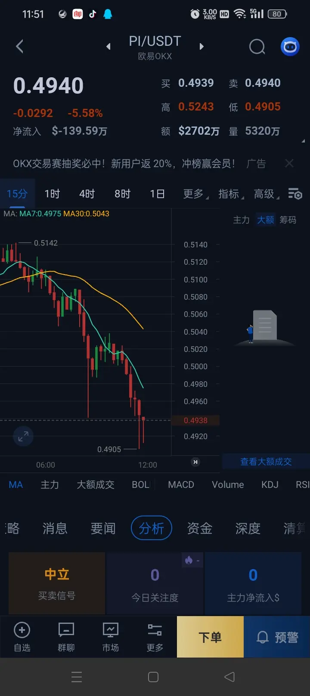310x696 pixels.
Task: Toggle Volume indicator
Action: click(x=228, y=484)
